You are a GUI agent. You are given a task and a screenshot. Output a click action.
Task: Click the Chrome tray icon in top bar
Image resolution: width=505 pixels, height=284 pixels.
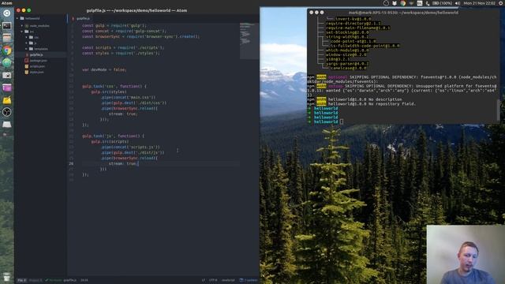[x=403, y=3]
